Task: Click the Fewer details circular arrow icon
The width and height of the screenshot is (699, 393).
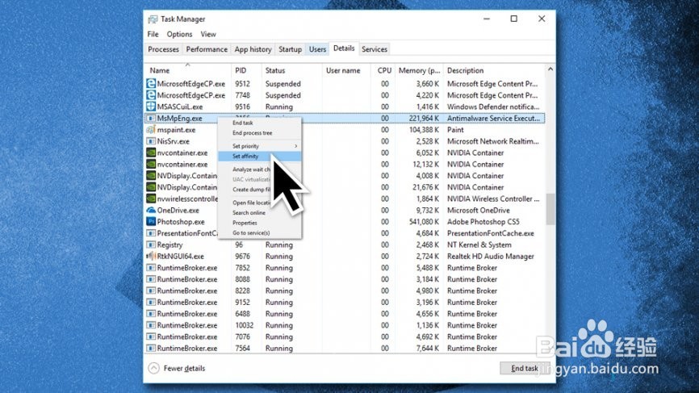Action: point(154,368)
